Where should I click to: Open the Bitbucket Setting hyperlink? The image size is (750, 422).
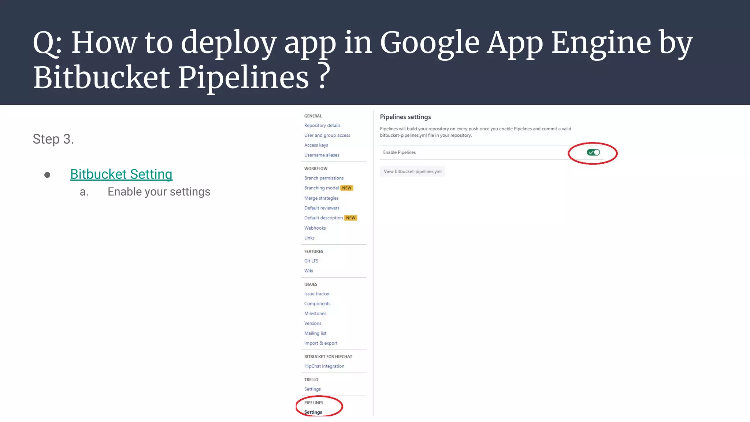tap(121, 174)
